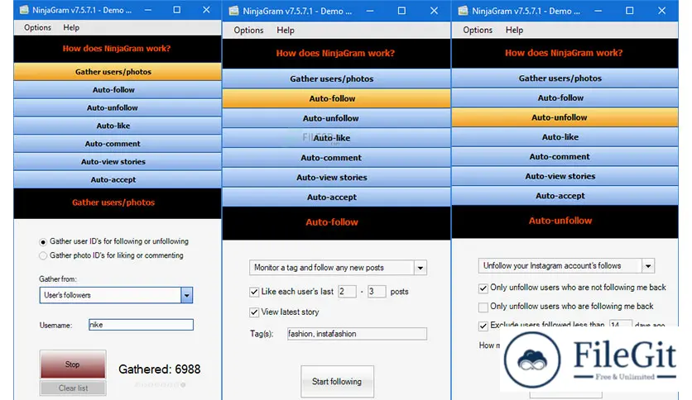Select Auto-view stories tab in left window
The width and height of the screenshot is (692, 400).
point(118,162)
